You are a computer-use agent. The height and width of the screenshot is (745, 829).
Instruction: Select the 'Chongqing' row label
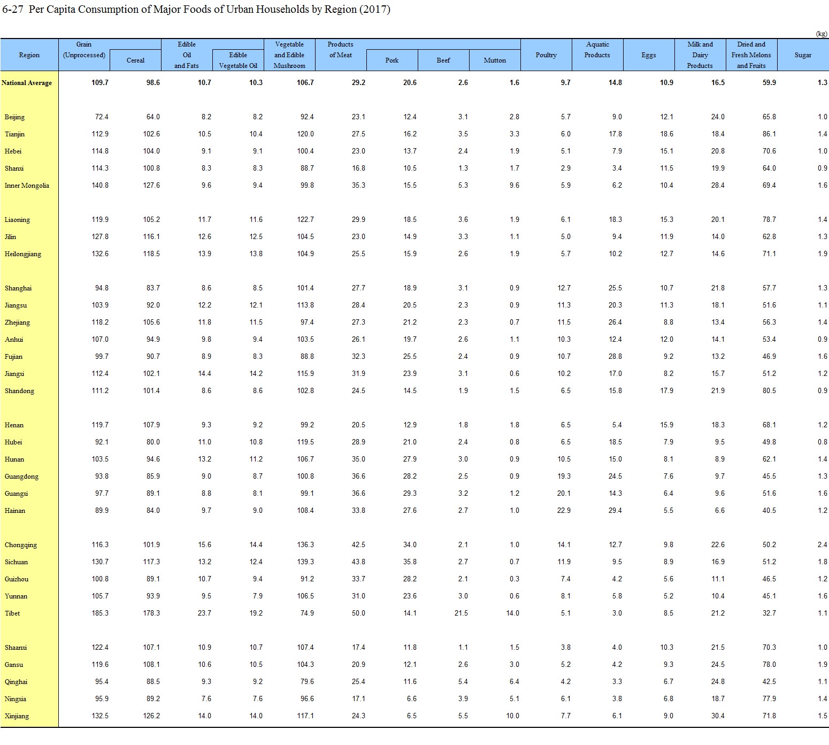click(21, 545)
